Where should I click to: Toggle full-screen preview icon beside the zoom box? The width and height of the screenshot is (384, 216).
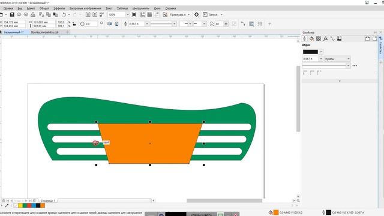coord(134,14)
